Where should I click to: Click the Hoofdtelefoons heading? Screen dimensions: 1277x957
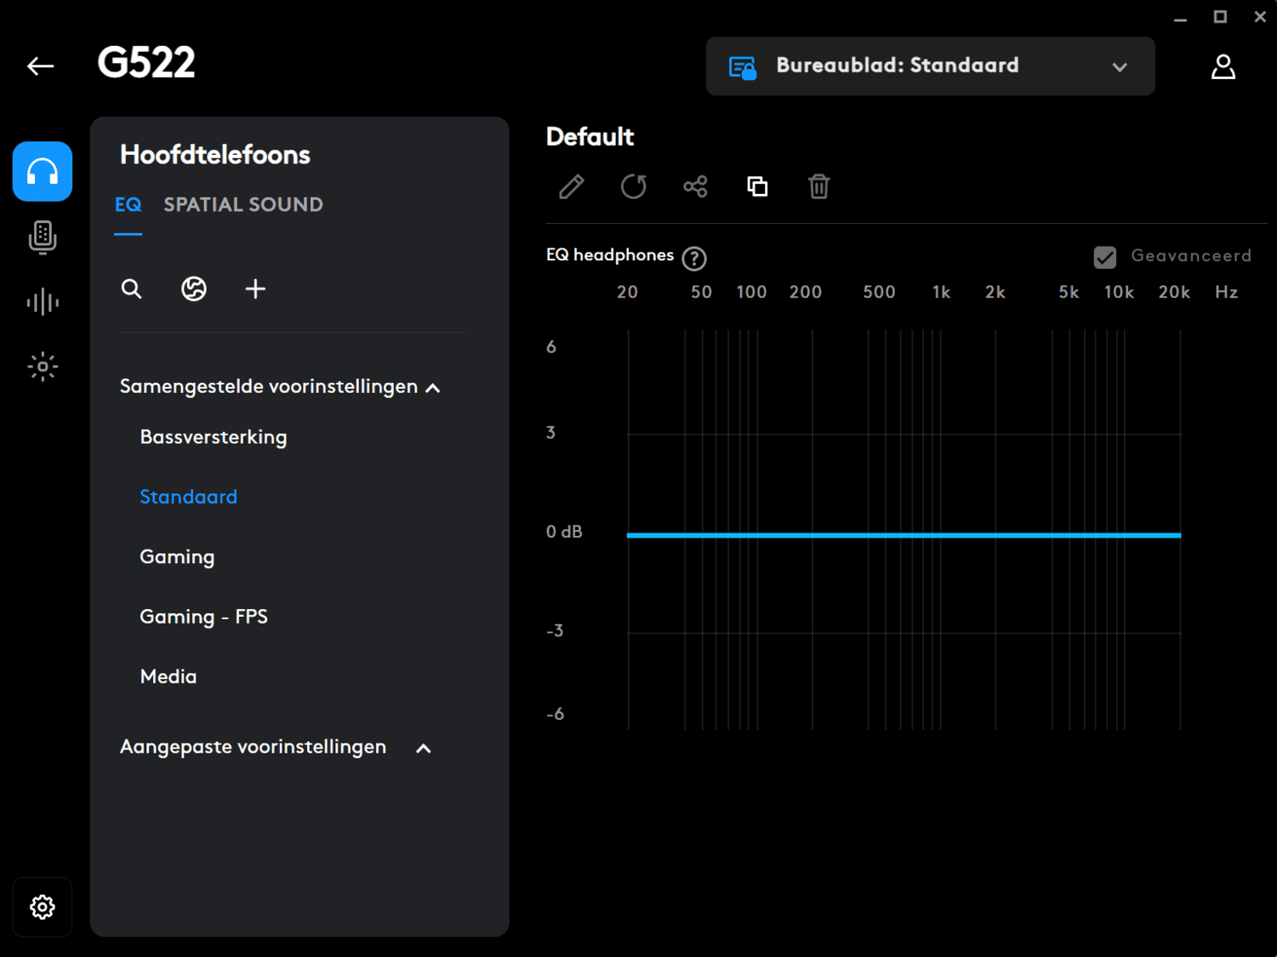215,155
